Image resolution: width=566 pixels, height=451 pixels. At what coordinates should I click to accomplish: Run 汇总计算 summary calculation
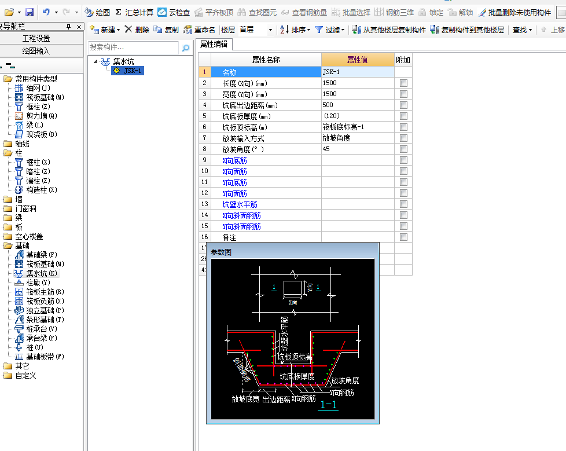click(x=134, y=12)
